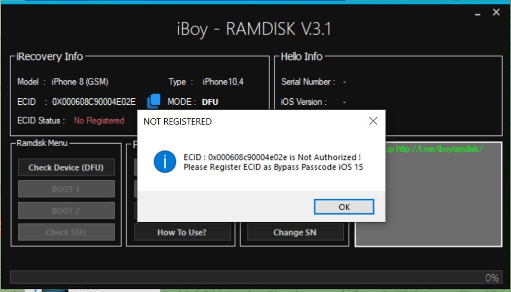Click the Change SN button
Viewport: 511px width, 292px height.
[295, 233]
